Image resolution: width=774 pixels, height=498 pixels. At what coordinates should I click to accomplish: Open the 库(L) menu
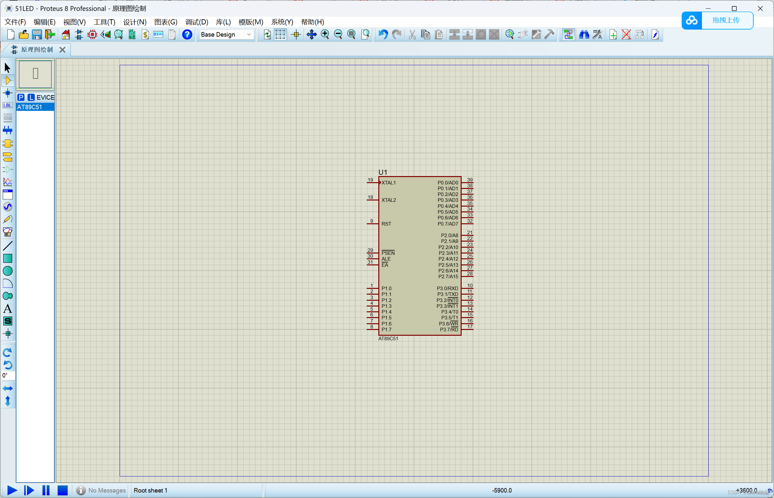(x=222, y=22)
